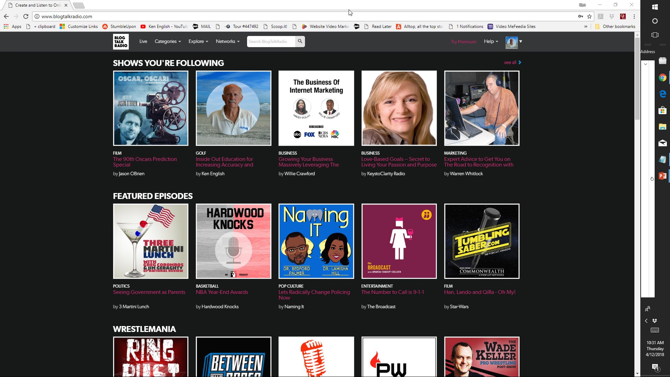The image size is (670, 377).
Task: Click the BlogTalkRadio logo
Action: [121, 42]
